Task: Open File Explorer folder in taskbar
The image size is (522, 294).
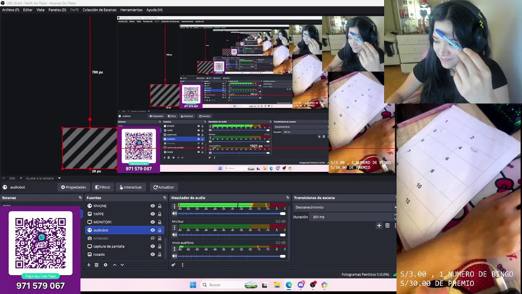Action: click(x=277, y=285)
